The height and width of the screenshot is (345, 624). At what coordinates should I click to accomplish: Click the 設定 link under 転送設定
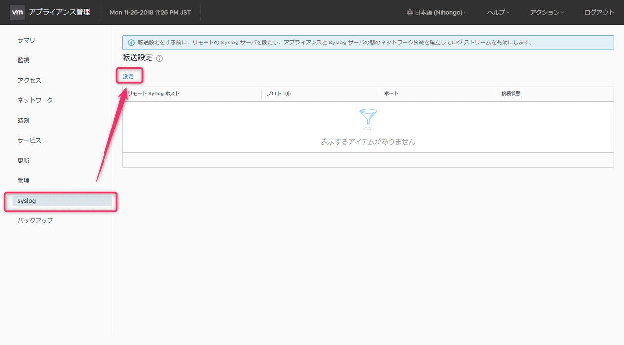coord(129,76)
